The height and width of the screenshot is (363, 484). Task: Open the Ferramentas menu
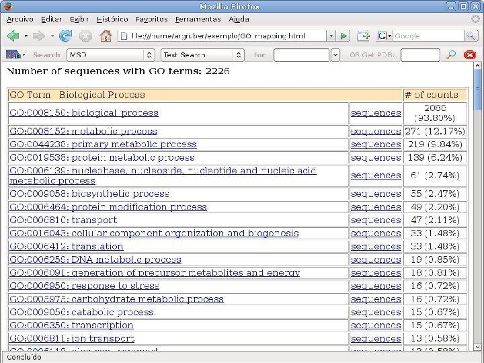[198, 19]
